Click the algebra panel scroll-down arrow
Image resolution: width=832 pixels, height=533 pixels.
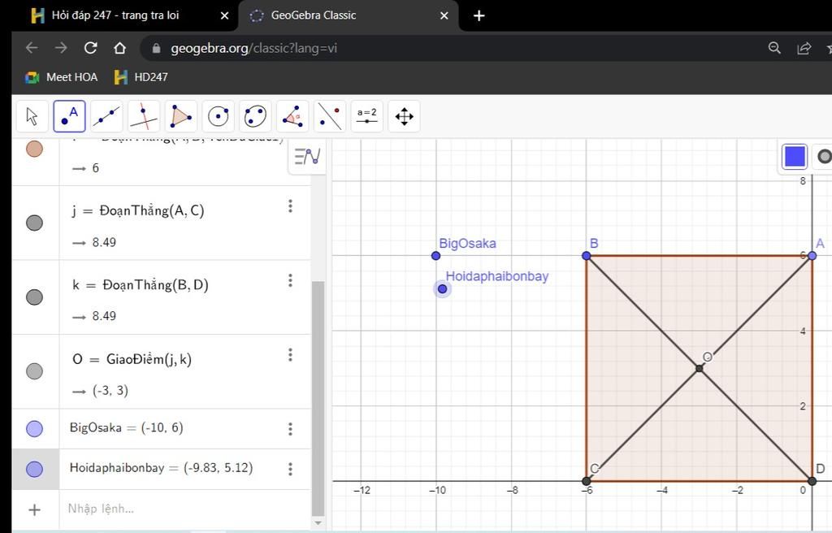pyautogui.click(x=318, y=523)
